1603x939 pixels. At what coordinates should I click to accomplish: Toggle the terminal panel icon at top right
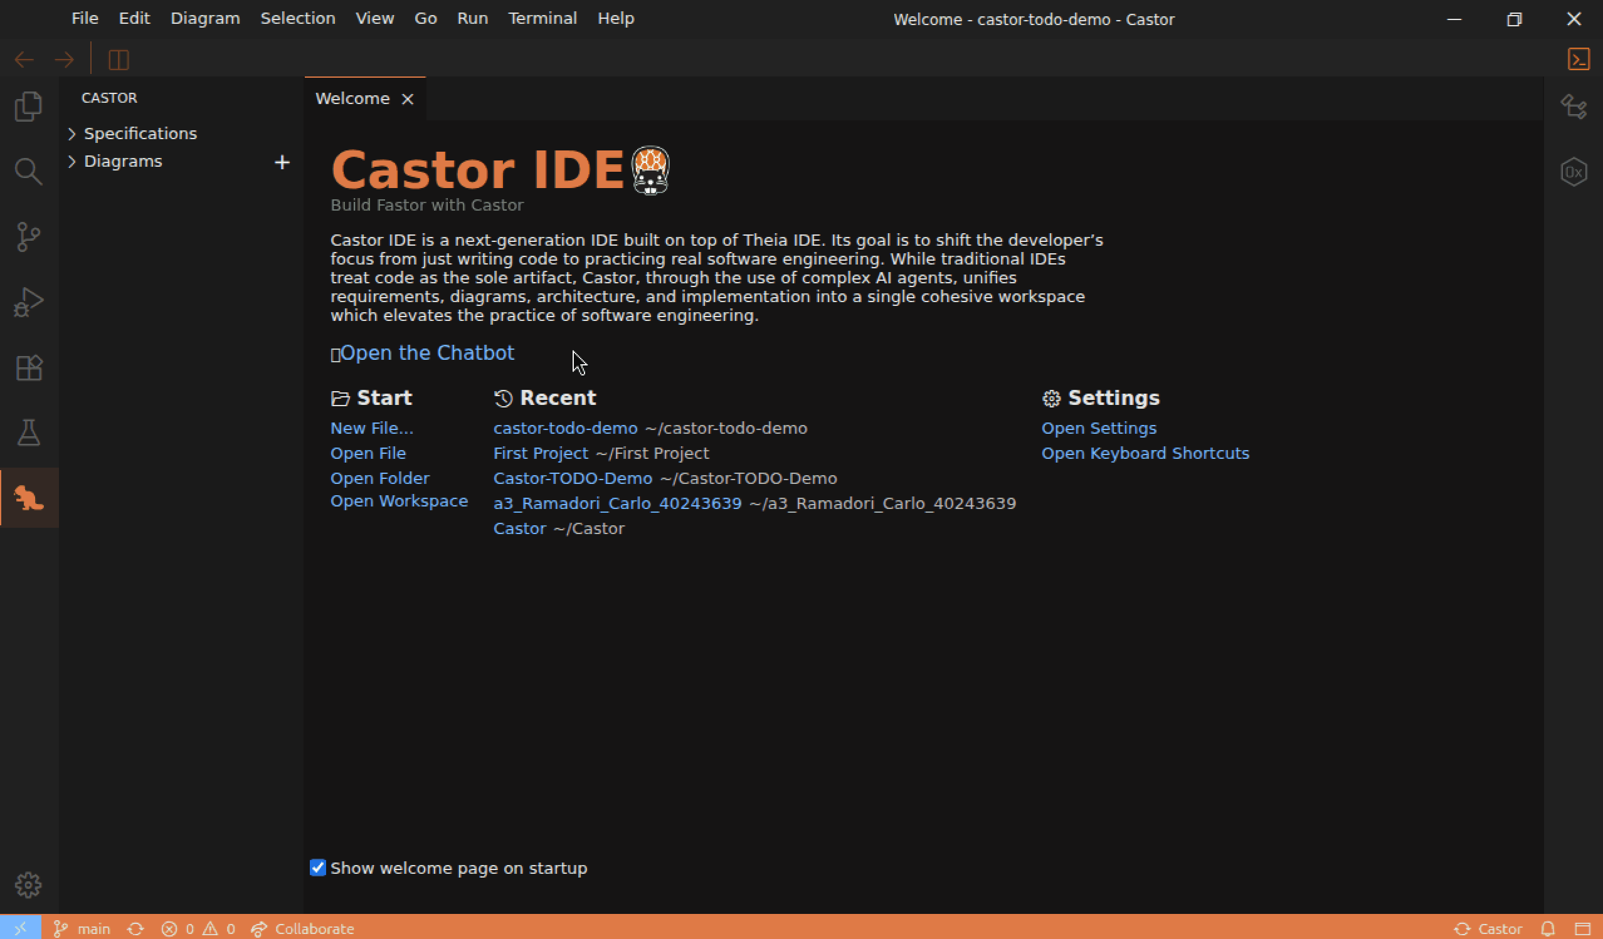point(1578,59)
